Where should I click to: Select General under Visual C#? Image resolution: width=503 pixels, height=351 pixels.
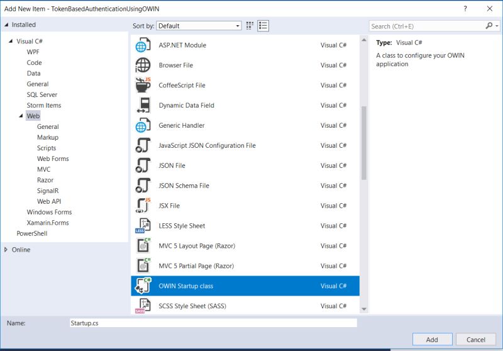38,84
